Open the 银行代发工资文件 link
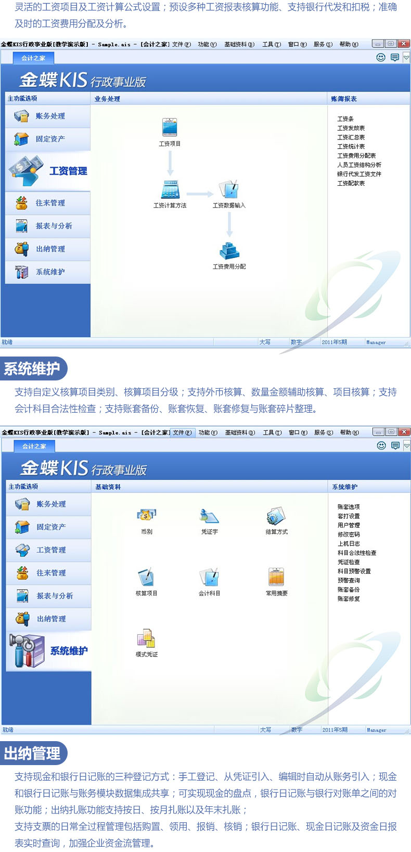 click(x=359, y=174)
